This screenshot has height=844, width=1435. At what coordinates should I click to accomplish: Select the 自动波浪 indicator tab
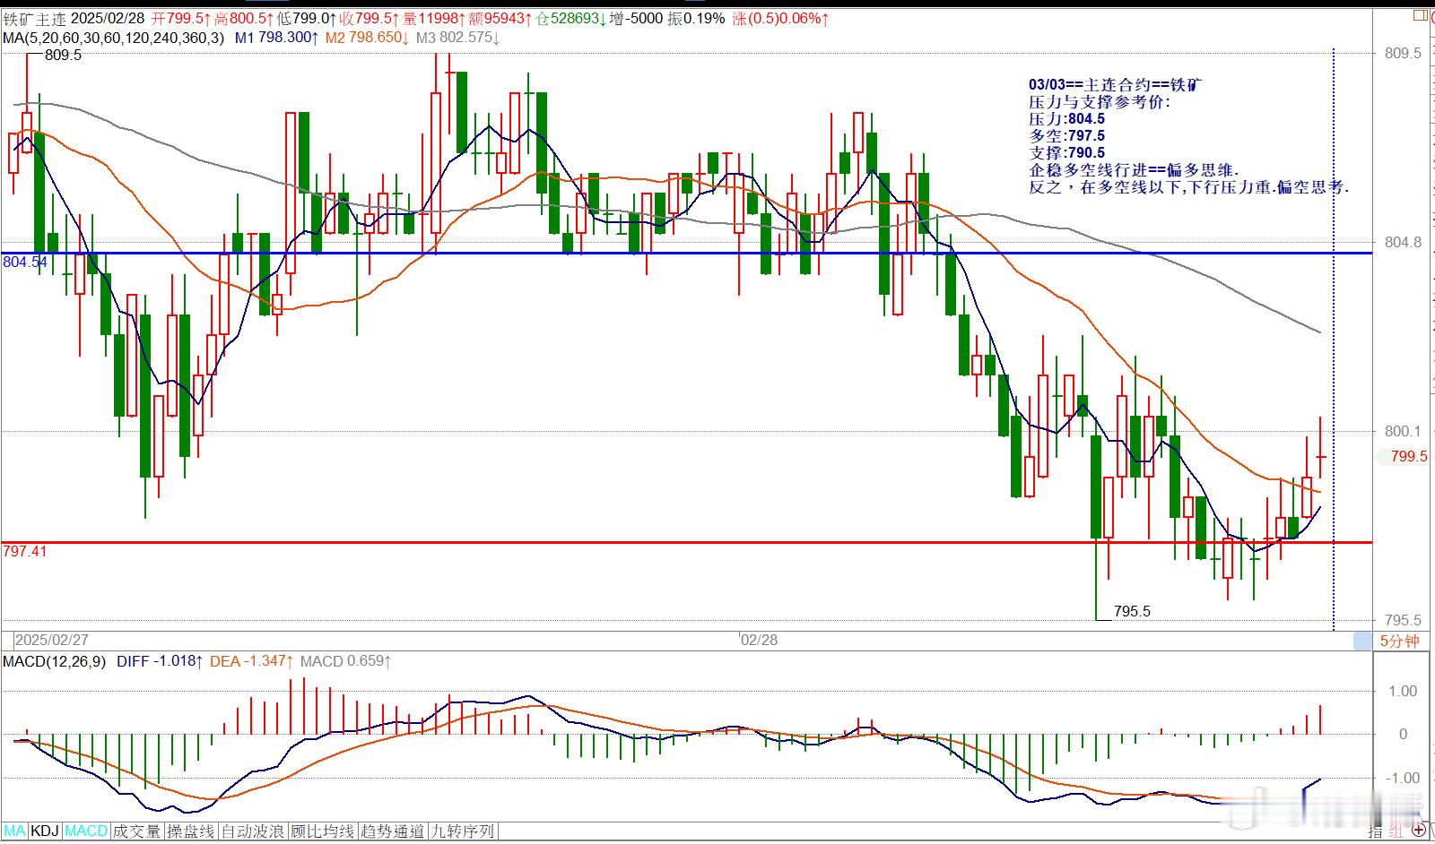click(253, 831)
